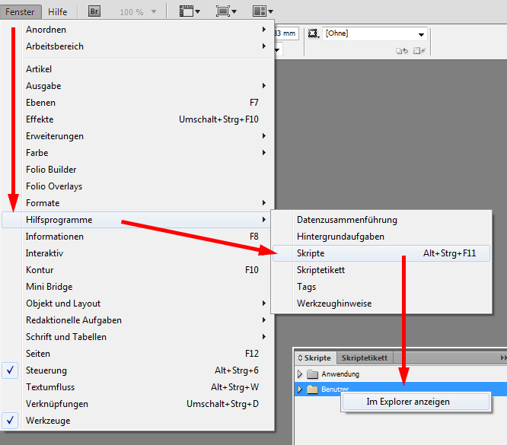Image resolution: width=507 pixels, height=445 pixels.
Task: Open Folio Builder panel
Action: 136,170
